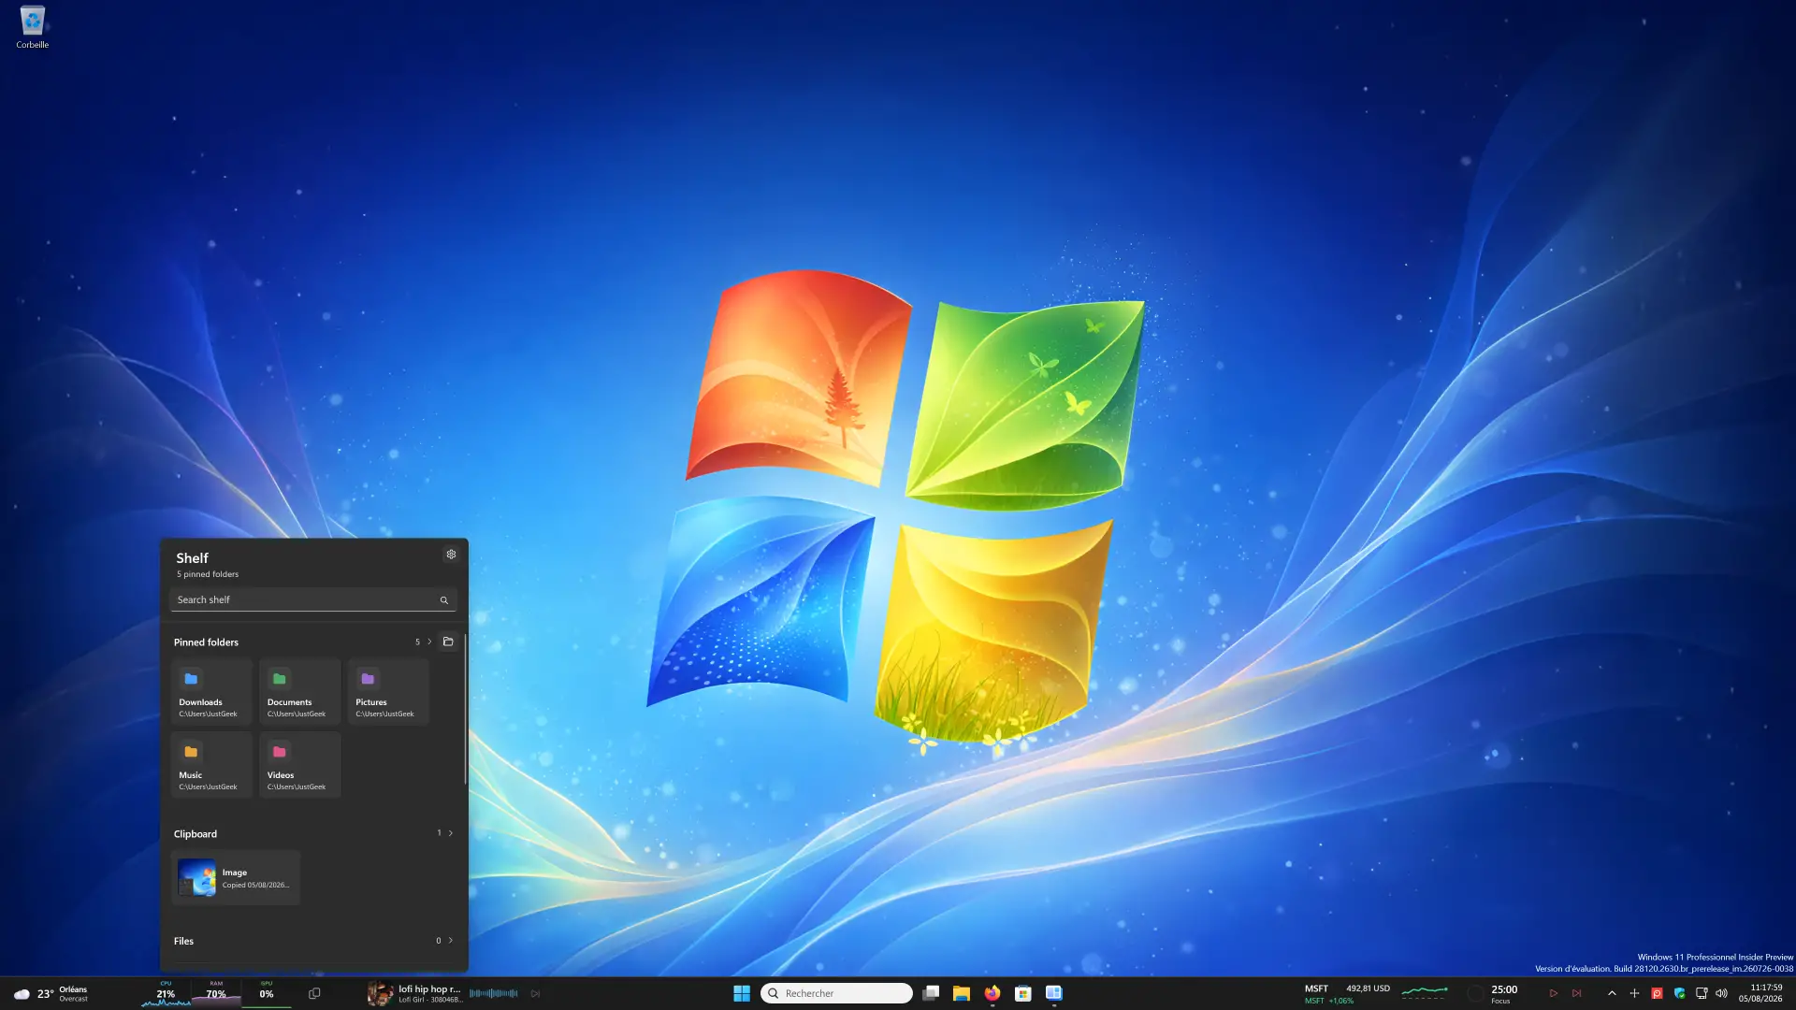Start the Focus timer with play button
The image size is (1796, 1010).
click(x=1554, y=993)
